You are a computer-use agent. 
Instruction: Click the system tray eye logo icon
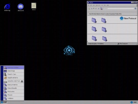pos(132,102)
